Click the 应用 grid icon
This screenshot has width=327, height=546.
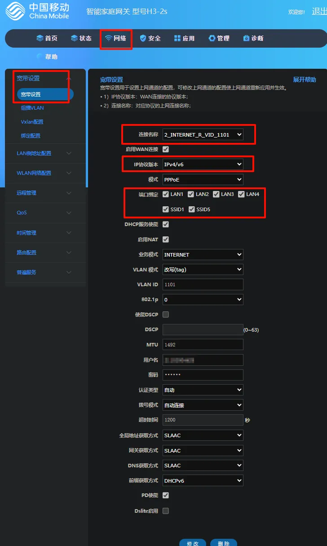[x=177, y=38]
